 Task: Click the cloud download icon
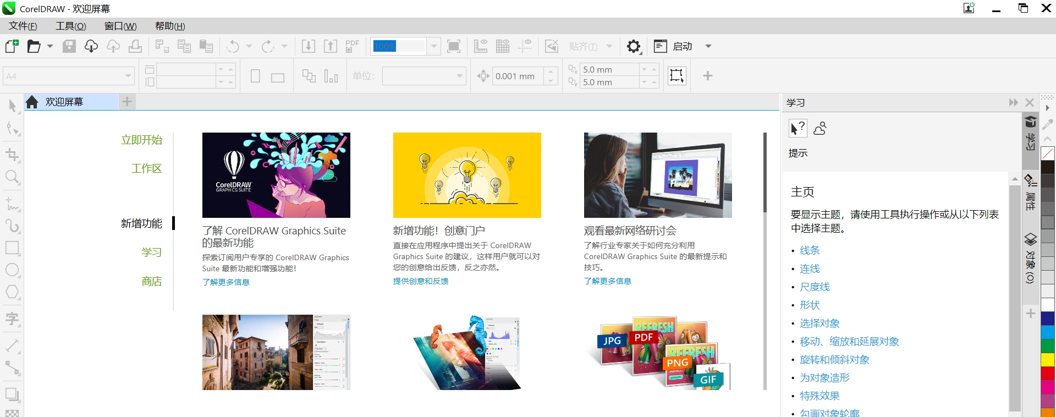[91, 46]
